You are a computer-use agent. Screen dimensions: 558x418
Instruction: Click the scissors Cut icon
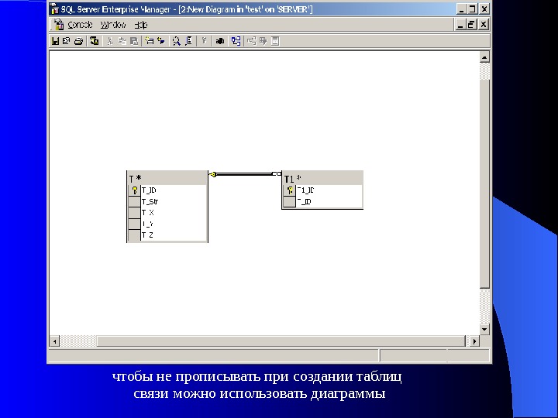coord(110,41)
